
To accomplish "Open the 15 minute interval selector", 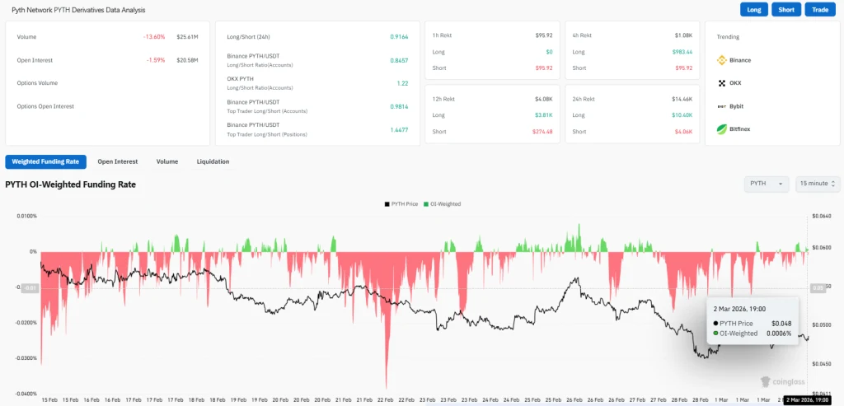I will click(817, 184).
